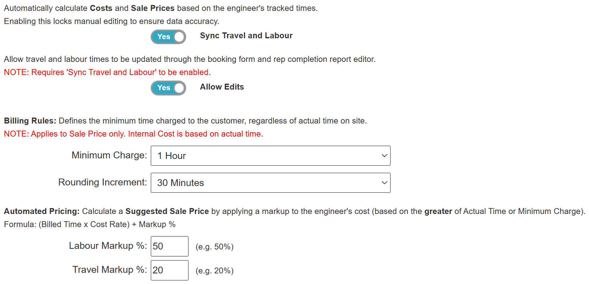Click the '(e.g. 20%)' hint text
The height and width of the screenshot is (284, 589).
coord(214,271)
